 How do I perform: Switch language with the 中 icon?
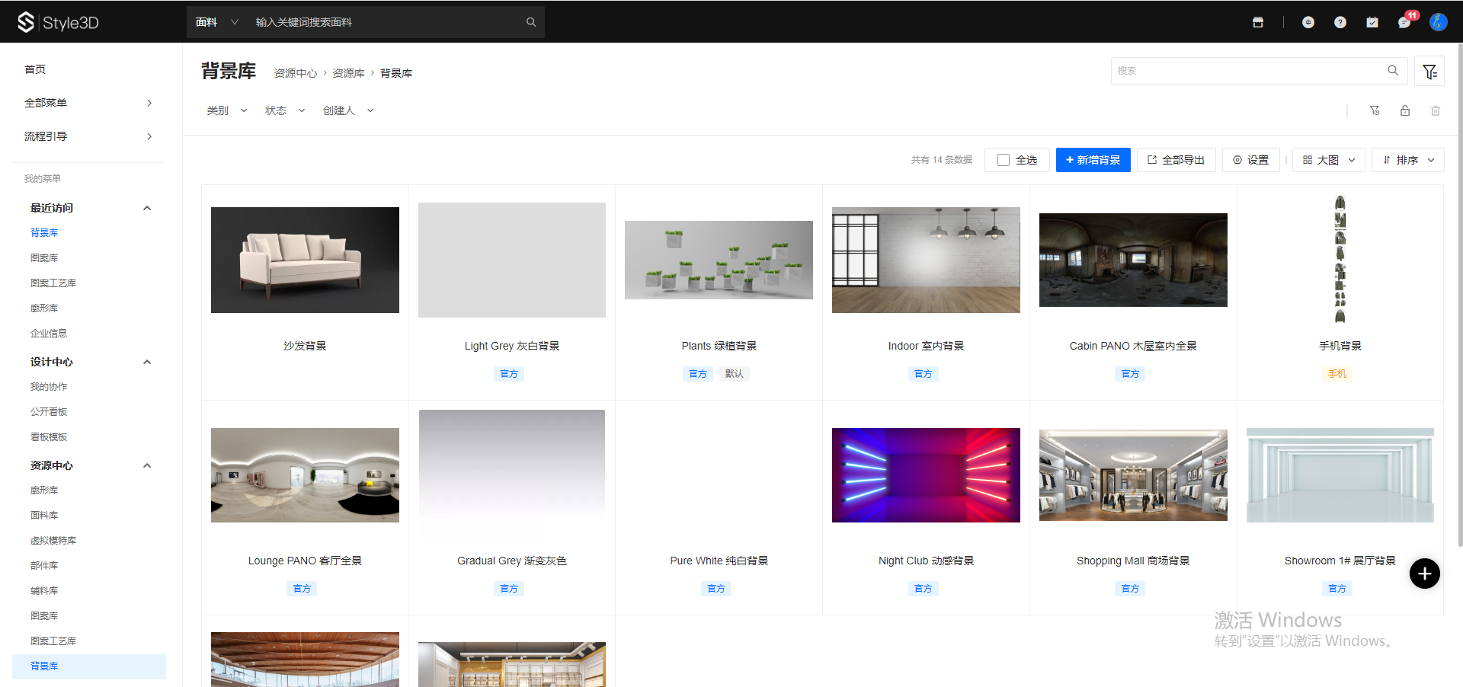click(1308, 22)
